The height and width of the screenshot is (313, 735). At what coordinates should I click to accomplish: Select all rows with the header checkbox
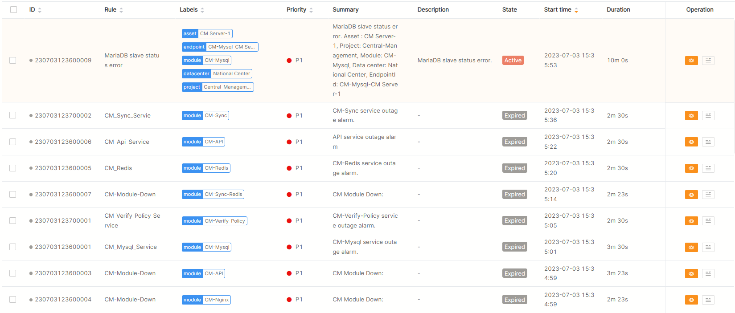click(x=13, y=10)
